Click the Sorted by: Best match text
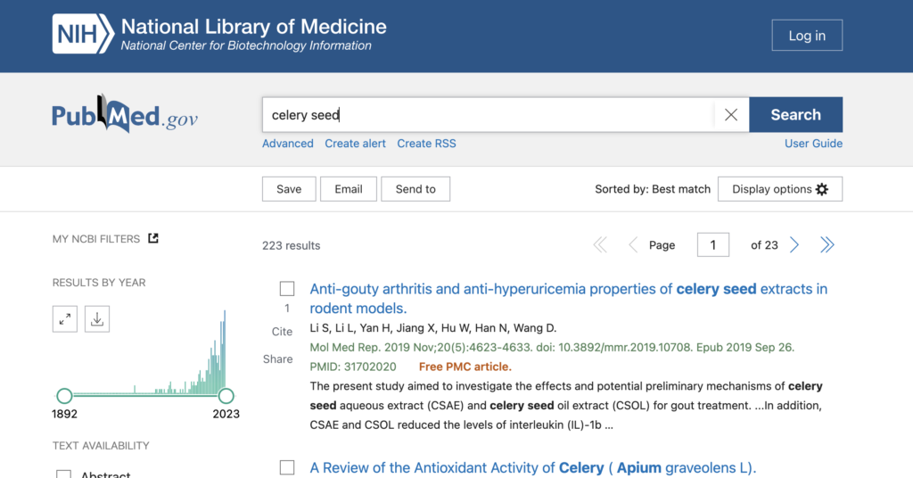This screenshot has height=478, width=913. tap(653, 189)
